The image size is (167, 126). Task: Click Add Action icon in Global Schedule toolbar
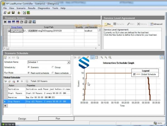pos(5,81)
